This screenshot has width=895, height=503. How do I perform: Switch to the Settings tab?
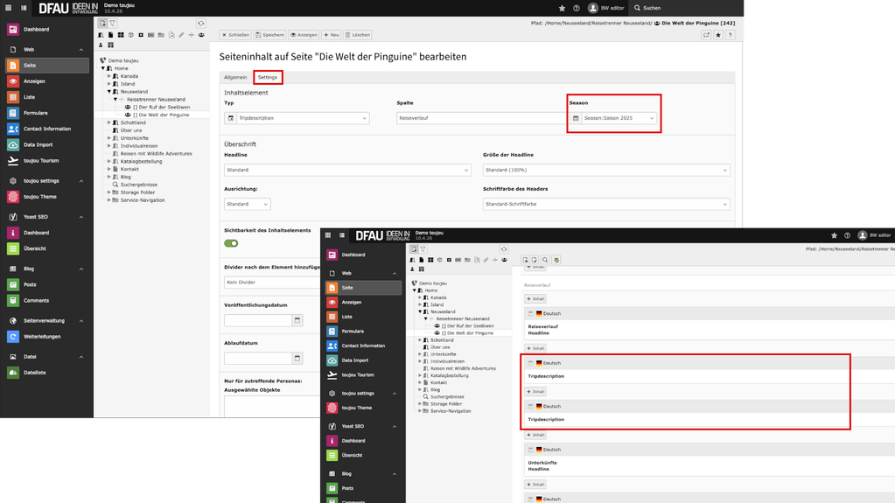268,77
